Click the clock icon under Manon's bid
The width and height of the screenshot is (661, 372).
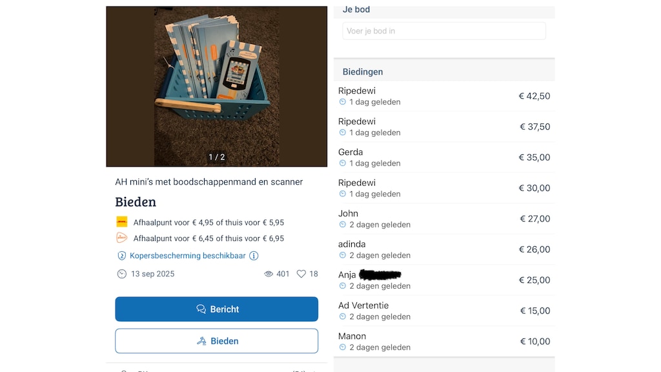[x=342, y=347]
